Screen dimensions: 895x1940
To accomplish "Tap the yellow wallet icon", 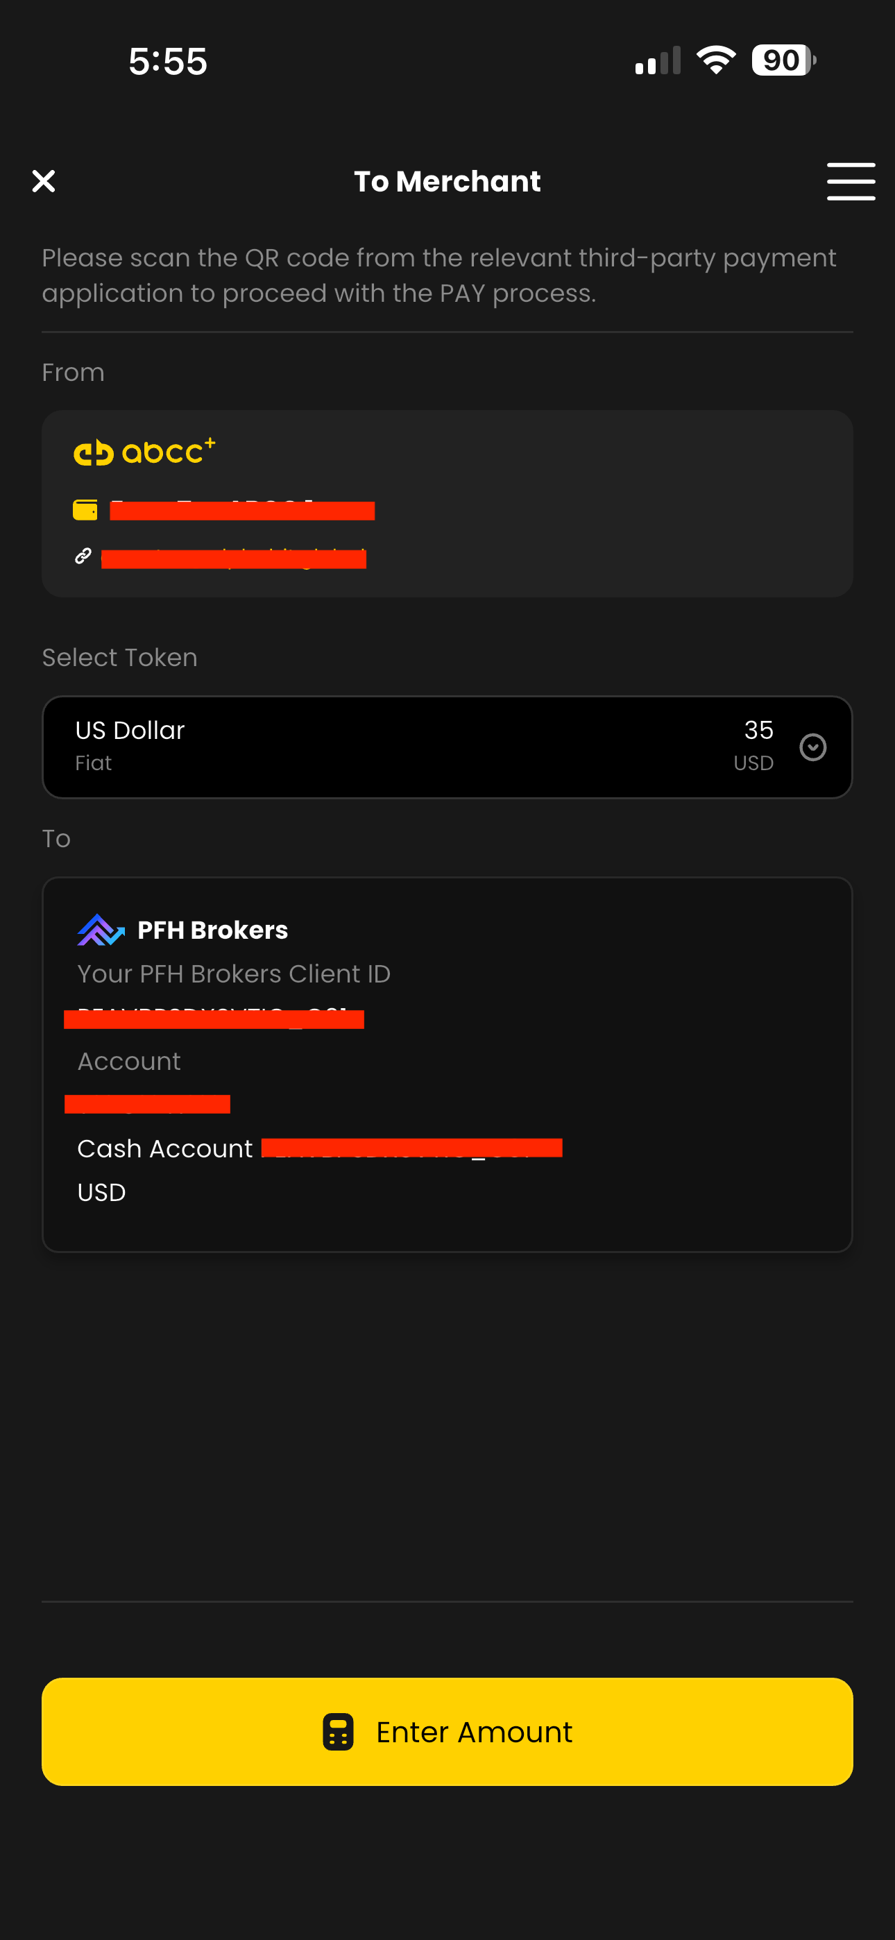I will [x=85, y=510].
